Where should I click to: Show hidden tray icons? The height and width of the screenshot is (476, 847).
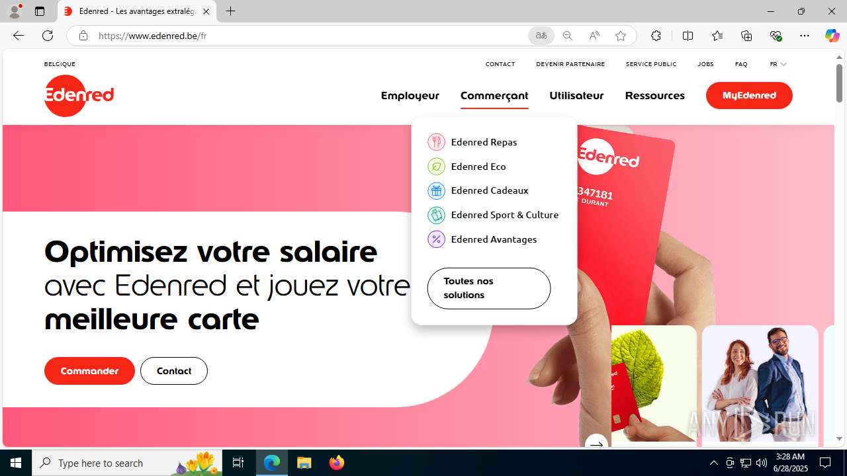(x=713, y=463)
